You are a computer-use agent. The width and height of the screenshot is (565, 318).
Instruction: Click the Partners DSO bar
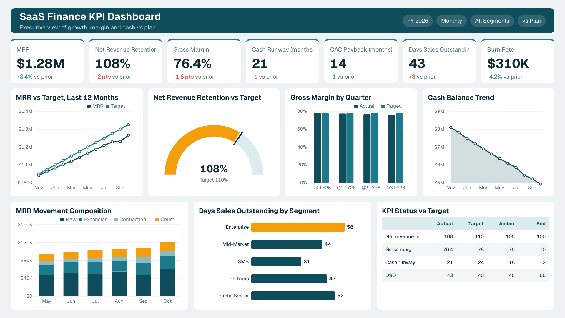tap(289, 279)
